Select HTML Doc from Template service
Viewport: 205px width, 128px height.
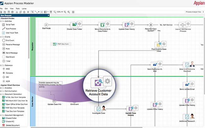click(x=14, y=97)
